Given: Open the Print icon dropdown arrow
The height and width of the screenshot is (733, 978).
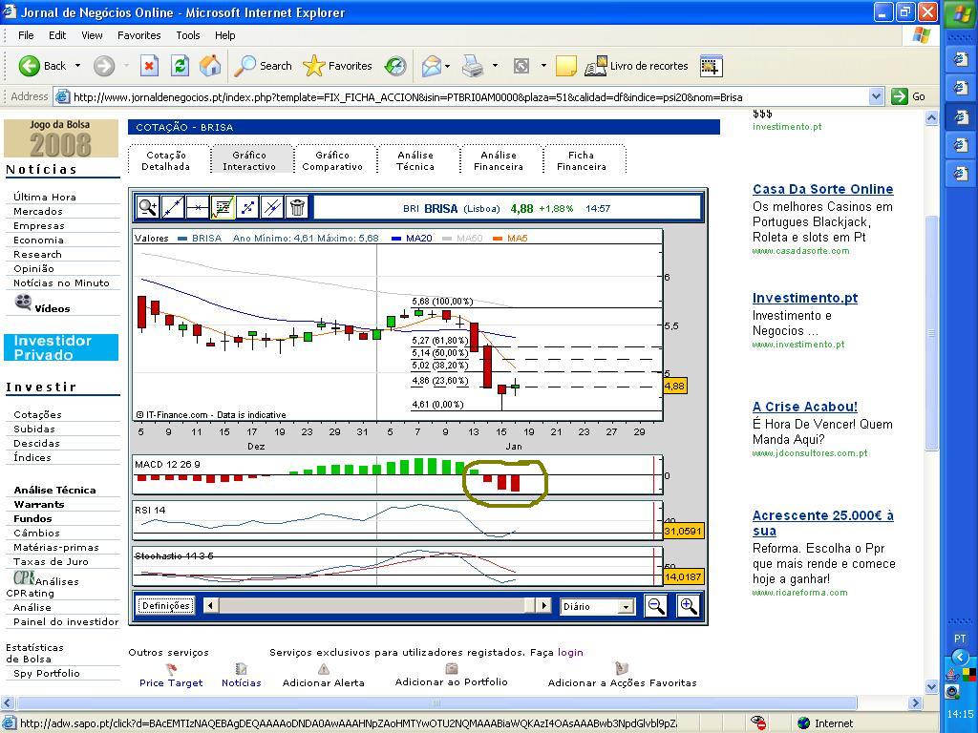Looking at the screenshot, I should 496,66.
